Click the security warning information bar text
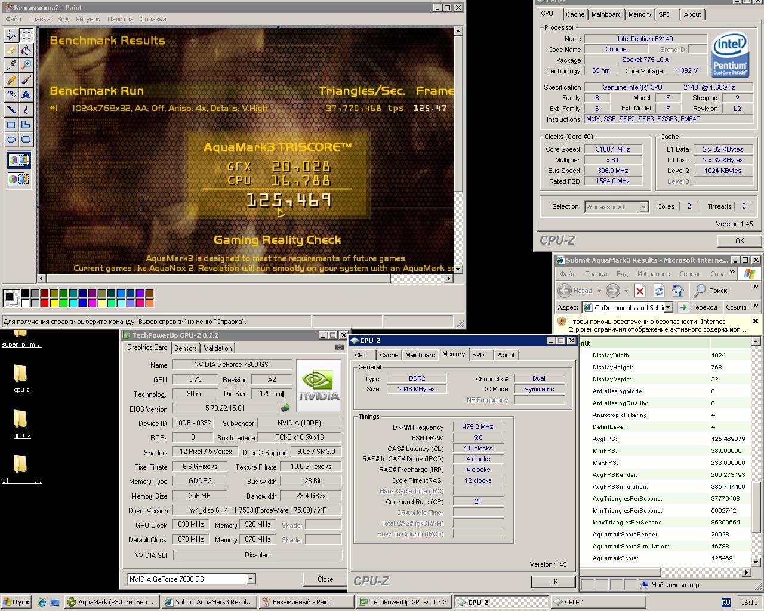The height and width of the screenshot is (611, 764). click(657, 325)
